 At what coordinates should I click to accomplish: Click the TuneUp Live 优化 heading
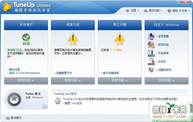click(x=65, y=94)
